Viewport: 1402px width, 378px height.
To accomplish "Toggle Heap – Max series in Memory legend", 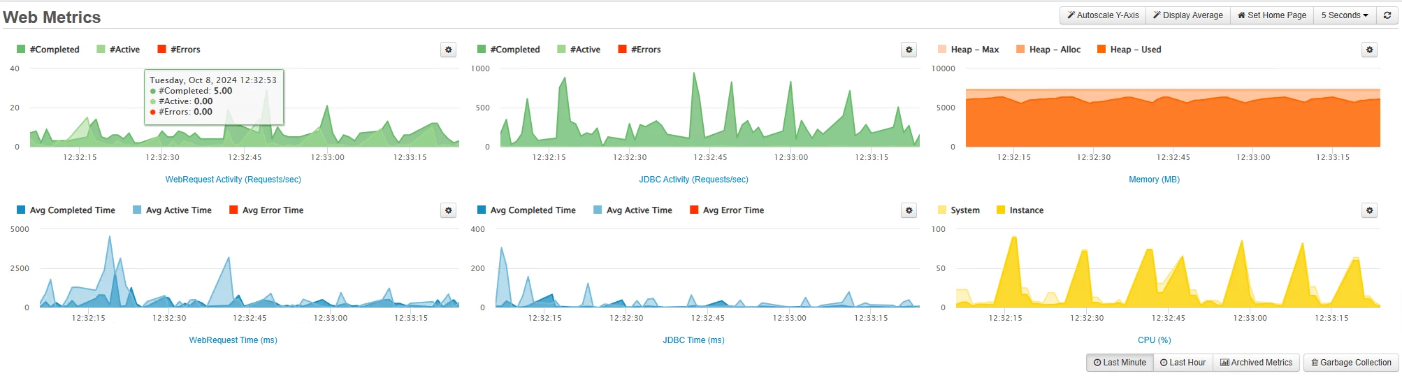I will (x=969, y=50).
